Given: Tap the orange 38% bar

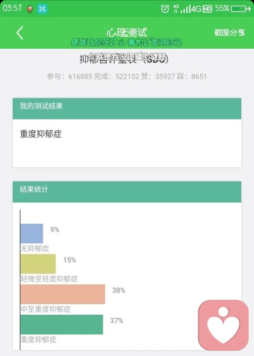Looking at the screenshot, I should click(62, 294).
